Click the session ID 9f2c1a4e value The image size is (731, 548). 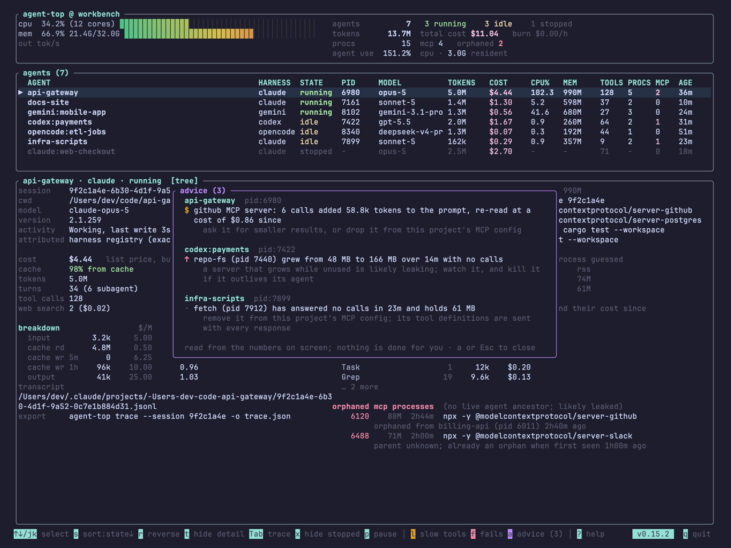point(120,191)
